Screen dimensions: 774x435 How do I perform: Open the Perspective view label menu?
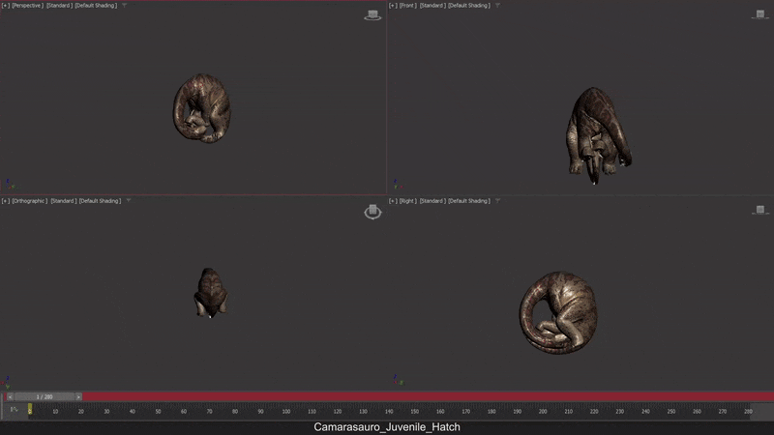coord(27,6)
